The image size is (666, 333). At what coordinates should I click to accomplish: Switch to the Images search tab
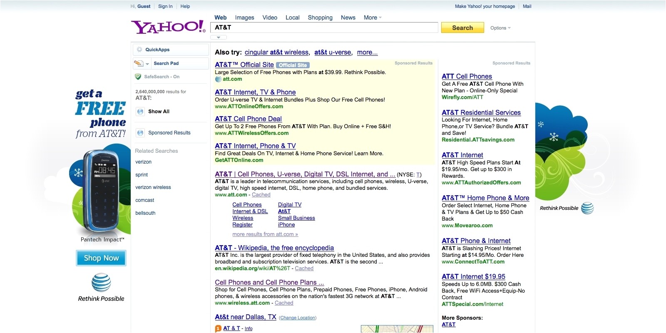point(244,17)
